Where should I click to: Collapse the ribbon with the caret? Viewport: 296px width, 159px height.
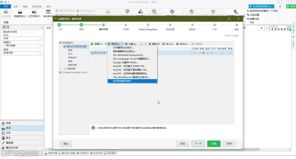[293, 23]
